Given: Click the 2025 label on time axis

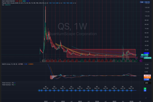Looking at the screenshot, I should tap(114, 101).
